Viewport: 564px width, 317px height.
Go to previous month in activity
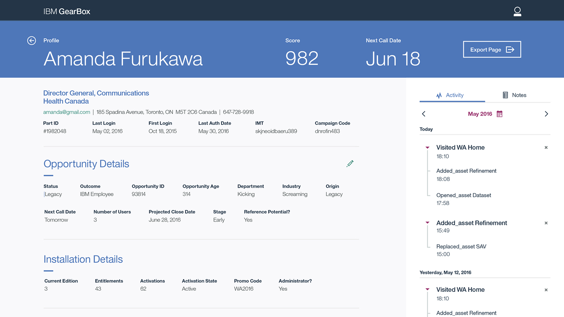pyautogui.click(x=424, y=114)
